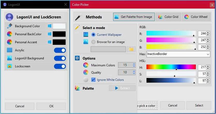Click the G value spinner arrows
Screen dimensions: 216x114
pyautogui.click(x=208, y=40)
